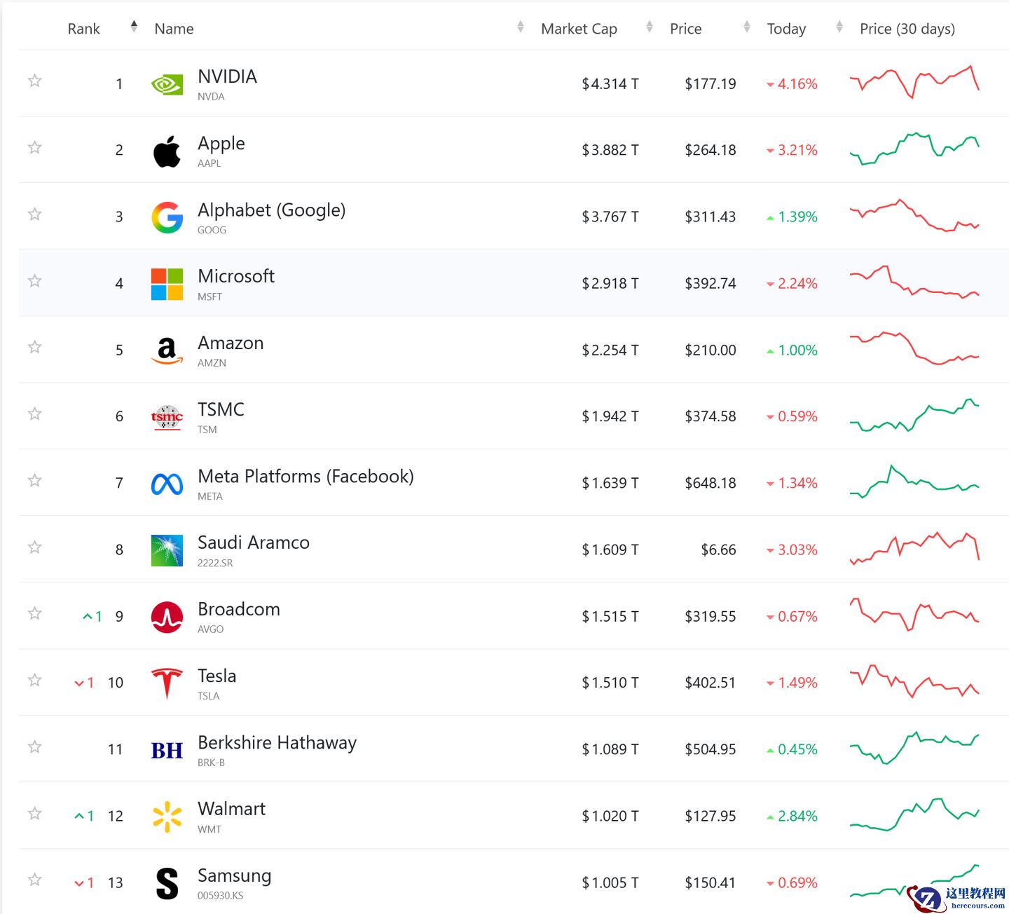Star the Alphabet (Google) row
1009x914 pixels.
click(x=34, y=214)
